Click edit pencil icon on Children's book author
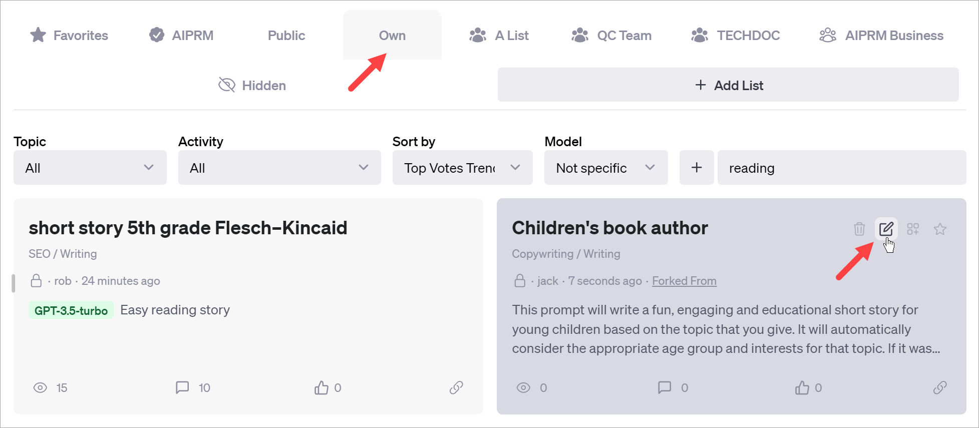The height and width of the screenshot is (428, 979). 885,229
